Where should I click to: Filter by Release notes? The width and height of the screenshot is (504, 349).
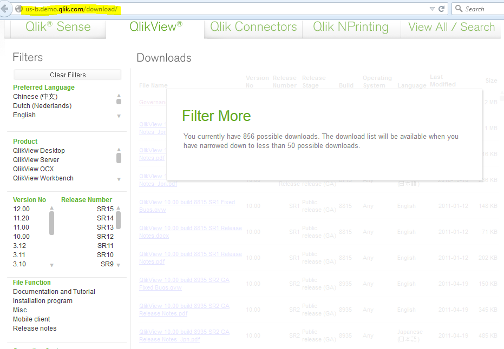35,328
